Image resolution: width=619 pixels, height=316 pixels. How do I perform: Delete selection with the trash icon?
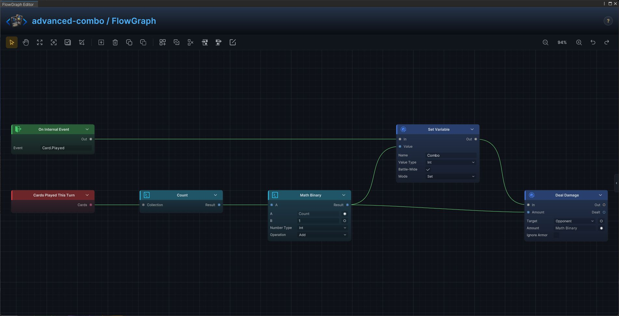[x=115, y=42]
